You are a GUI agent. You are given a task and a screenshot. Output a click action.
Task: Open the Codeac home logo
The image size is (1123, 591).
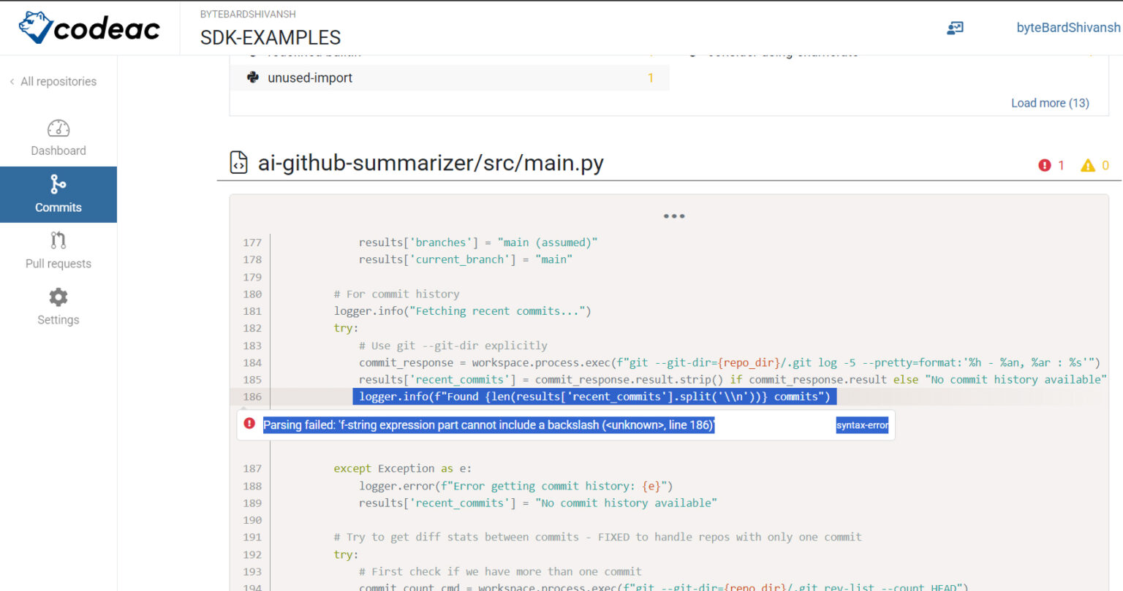click(88, 29)
